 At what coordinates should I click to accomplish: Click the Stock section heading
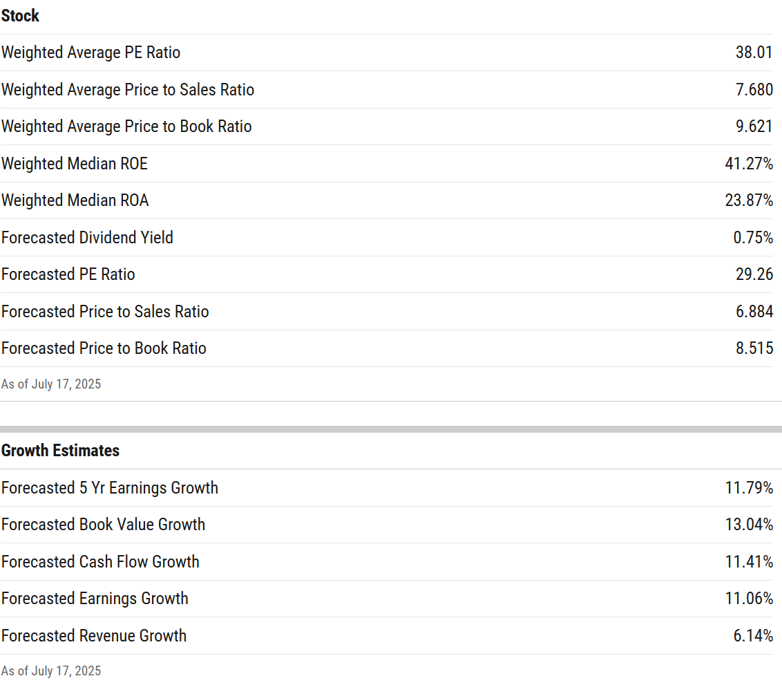pos(20,16)
